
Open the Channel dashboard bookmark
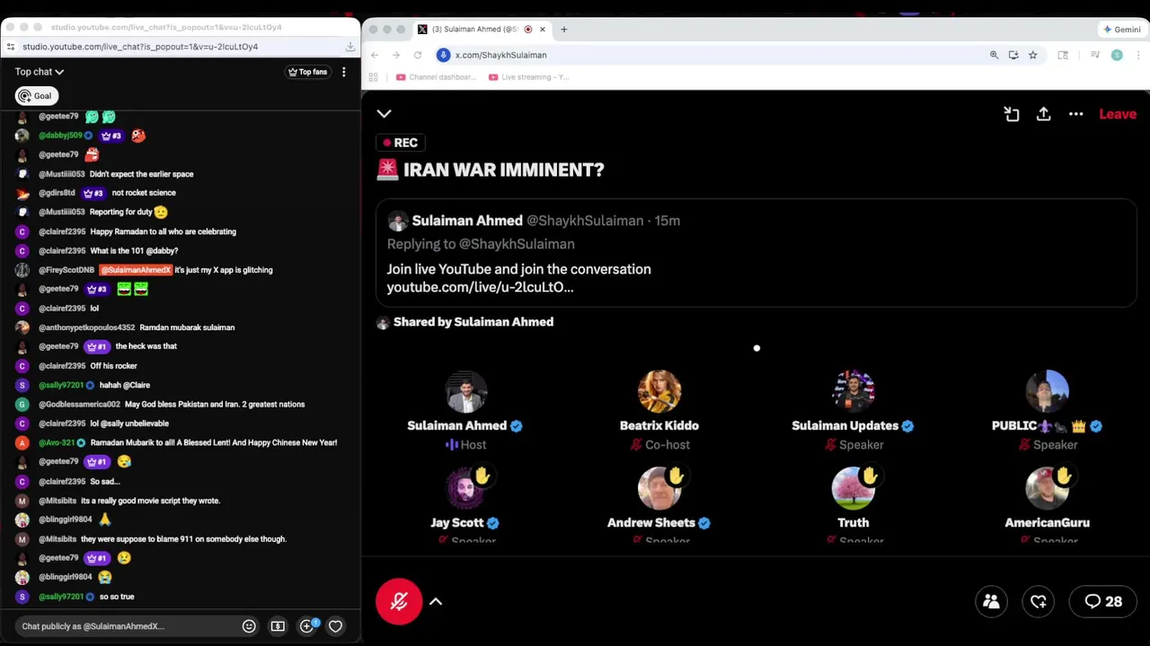click(x=436, y=77)
